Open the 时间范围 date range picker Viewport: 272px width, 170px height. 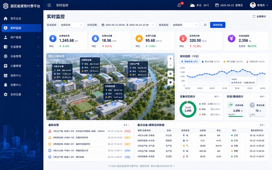[128, 25]
